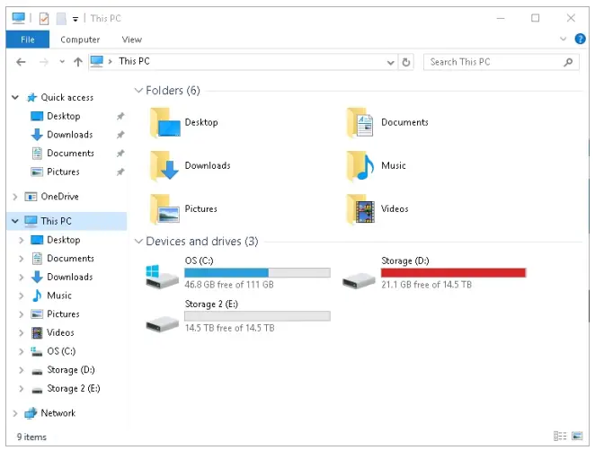The image size is (595, 459).
Task: Select the Desktop folder icon
Action: (x=165, y=122)
